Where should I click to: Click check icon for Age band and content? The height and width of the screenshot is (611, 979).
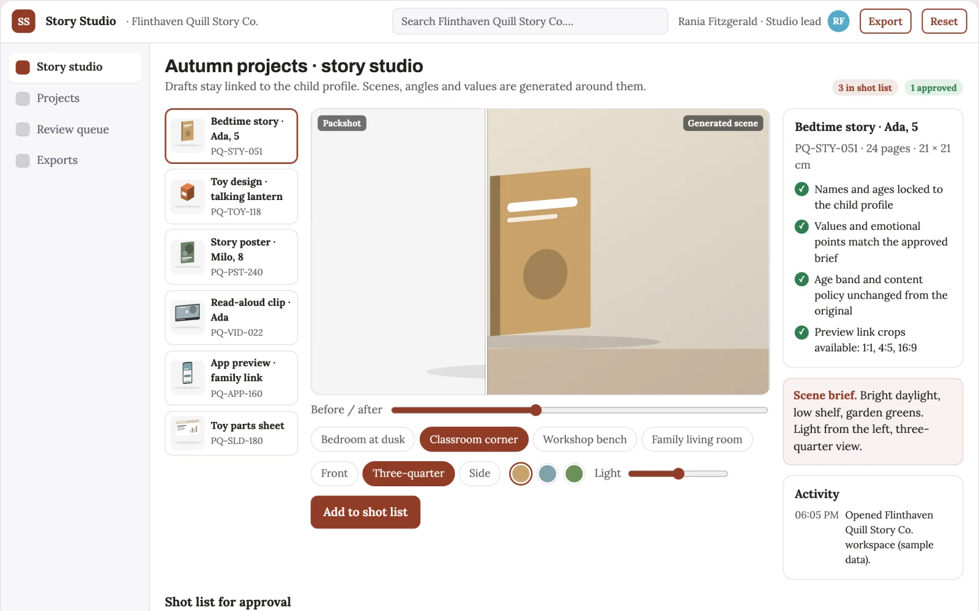pos(802,280)
